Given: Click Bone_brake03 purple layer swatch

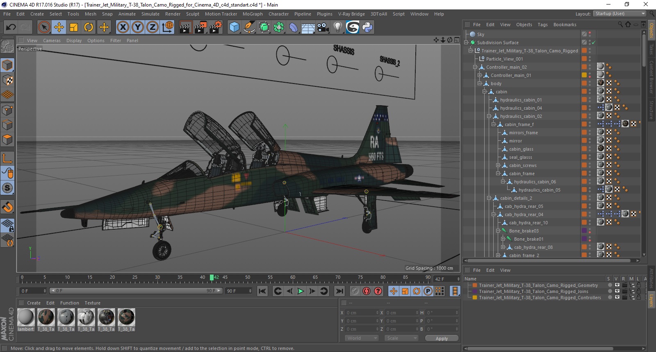Looking at the screenshot, I should (584, 231).
